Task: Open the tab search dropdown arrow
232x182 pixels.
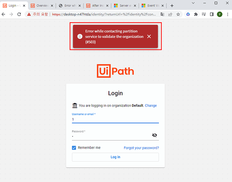Action: (x=193, y=3)
